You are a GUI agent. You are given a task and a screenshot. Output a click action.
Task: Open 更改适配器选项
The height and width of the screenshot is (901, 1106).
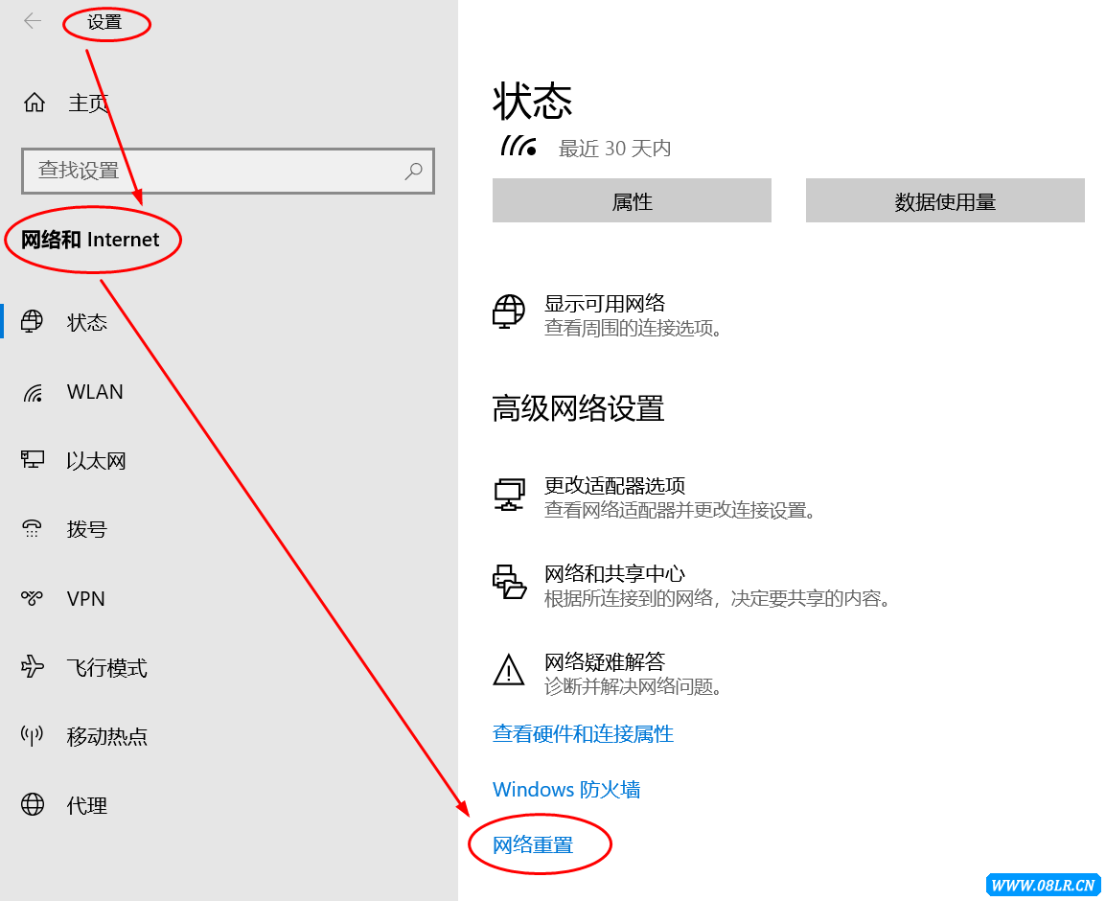[614, 485]
